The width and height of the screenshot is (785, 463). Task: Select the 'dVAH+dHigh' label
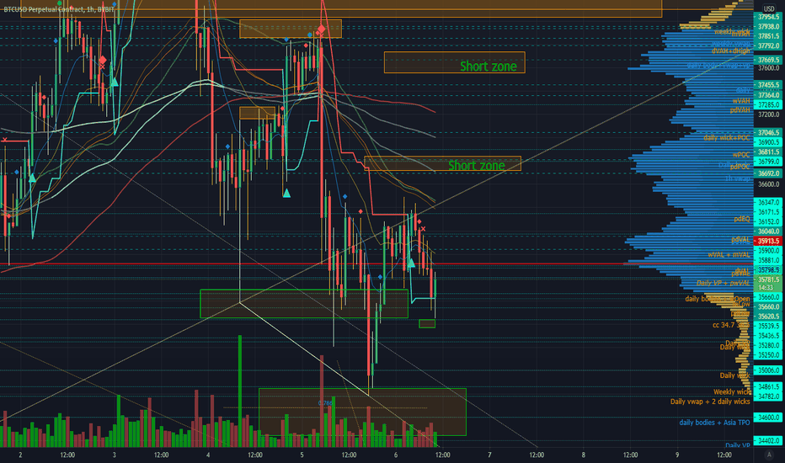click(x=731, y=51)
